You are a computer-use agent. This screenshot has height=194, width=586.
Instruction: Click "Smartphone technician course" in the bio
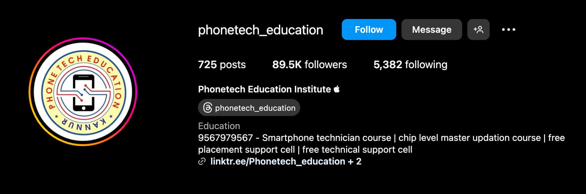[x=326, y=138]
